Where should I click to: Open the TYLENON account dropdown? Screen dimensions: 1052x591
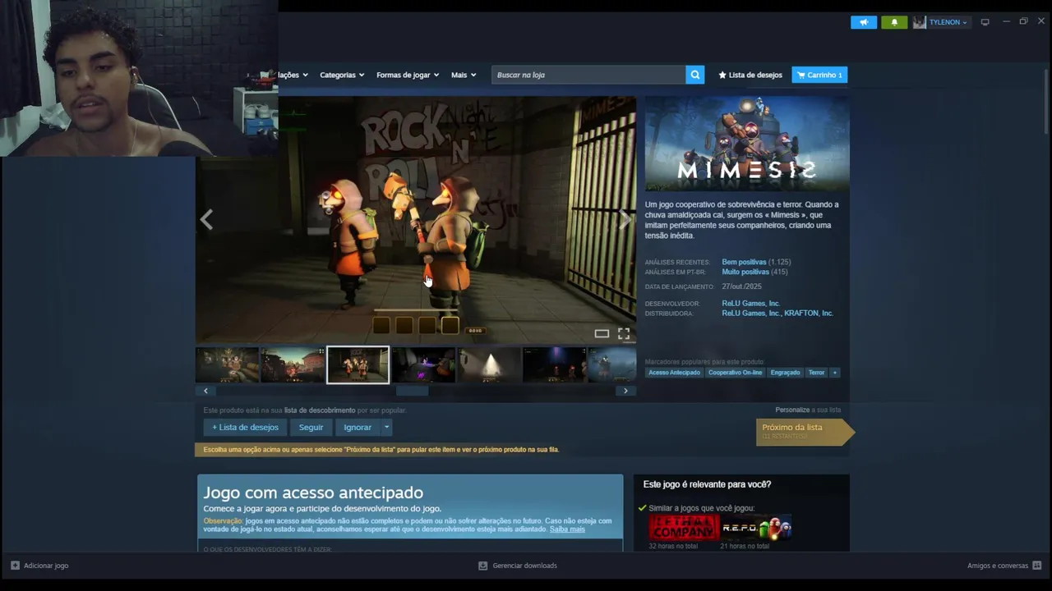coord(948,22)
